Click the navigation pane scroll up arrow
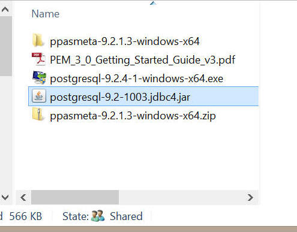Image resolution: width=297 pixels, height=232 pixels. (5, 9)
